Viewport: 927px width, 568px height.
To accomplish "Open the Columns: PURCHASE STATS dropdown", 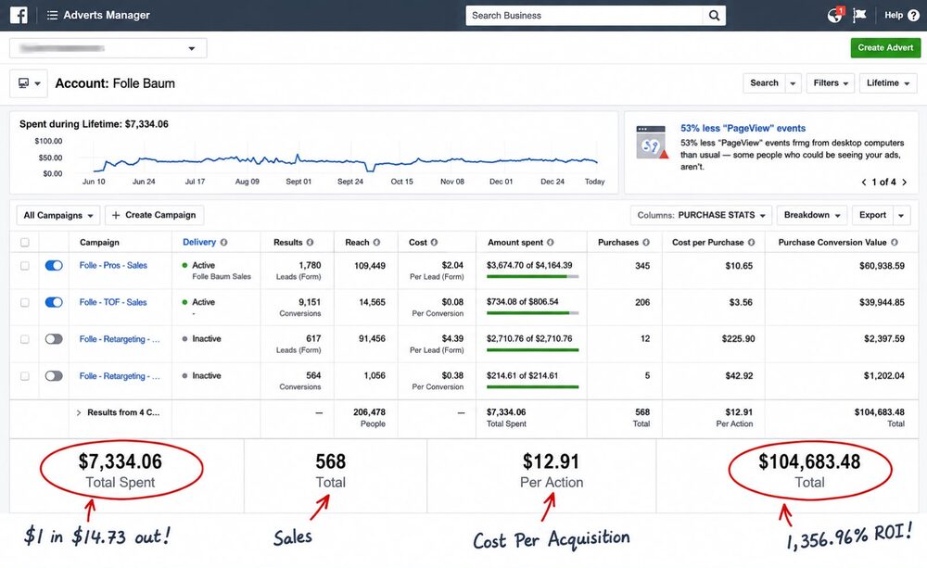I will click(701, 215).
